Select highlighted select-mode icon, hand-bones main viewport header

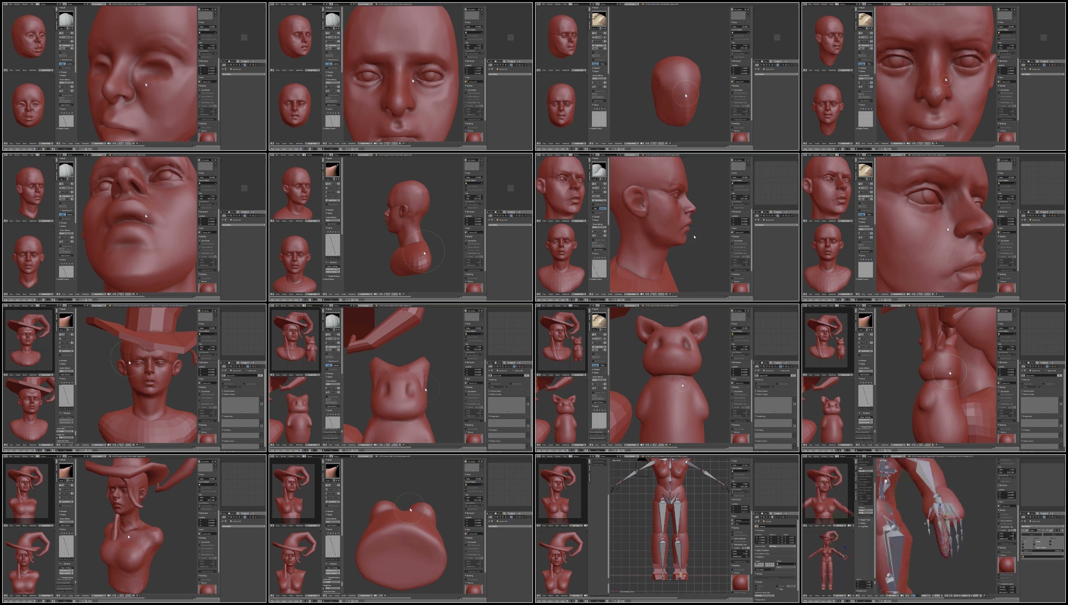pyautogui.click(x=914, y=595)
